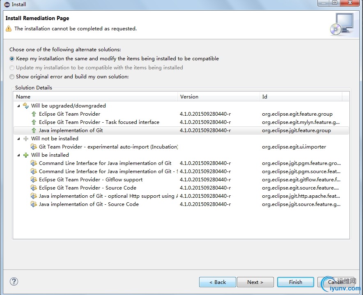Go to previous page with Back button
Image resolution: width=363 pixels, height=295 pixels.
[x=217, y=282]
